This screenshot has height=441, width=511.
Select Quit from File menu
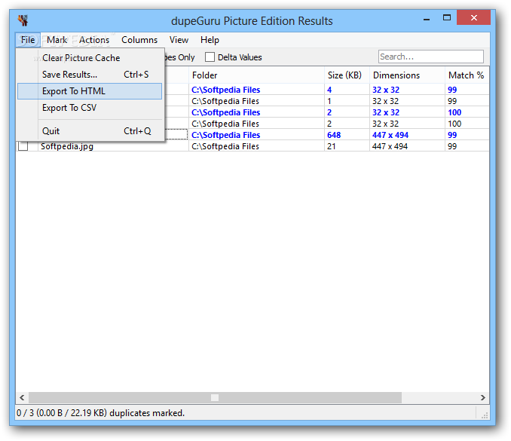coord(90,130)
